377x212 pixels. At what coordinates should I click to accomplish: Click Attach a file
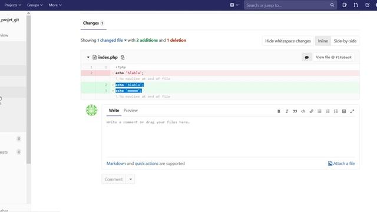tap(342, 164)
